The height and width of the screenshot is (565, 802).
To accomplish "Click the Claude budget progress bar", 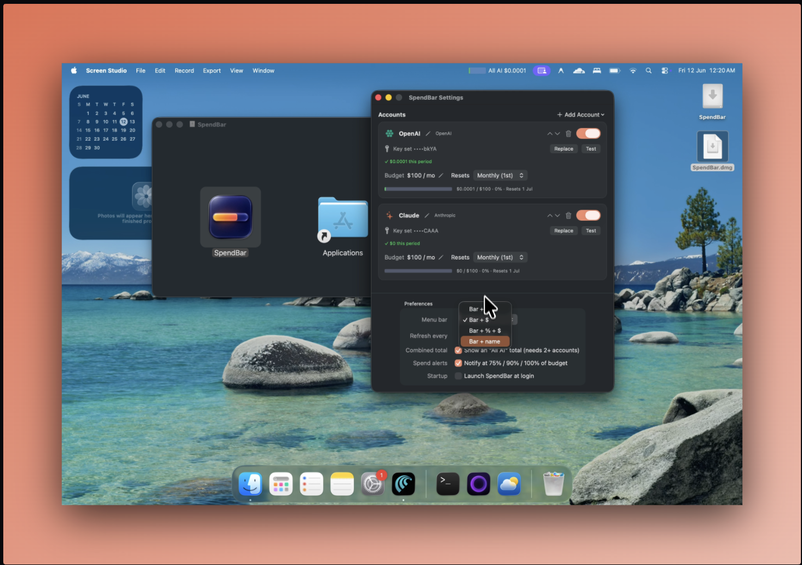I will [419, 271].
